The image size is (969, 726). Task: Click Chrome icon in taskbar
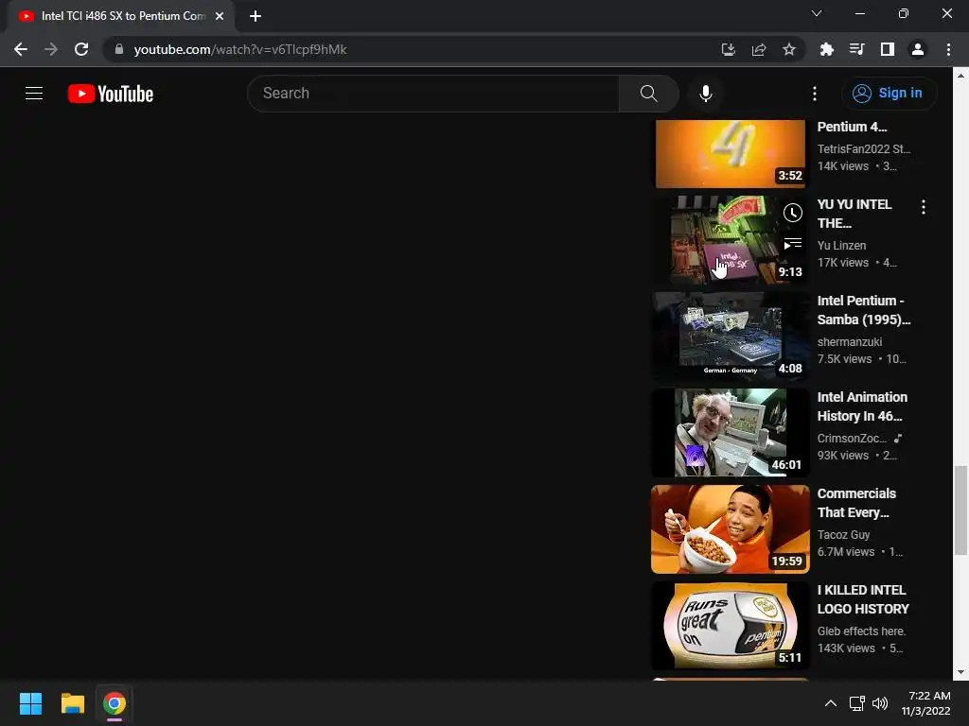tap(115, 703)
